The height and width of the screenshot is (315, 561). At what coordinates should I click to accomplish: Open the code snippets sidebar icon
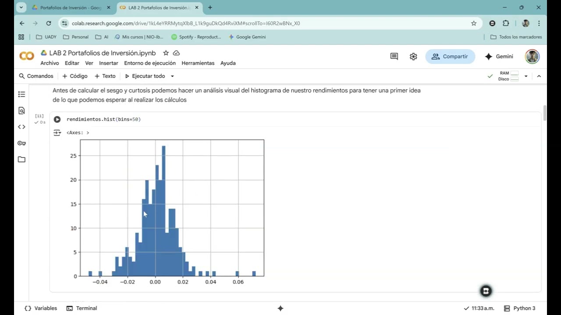21,127
